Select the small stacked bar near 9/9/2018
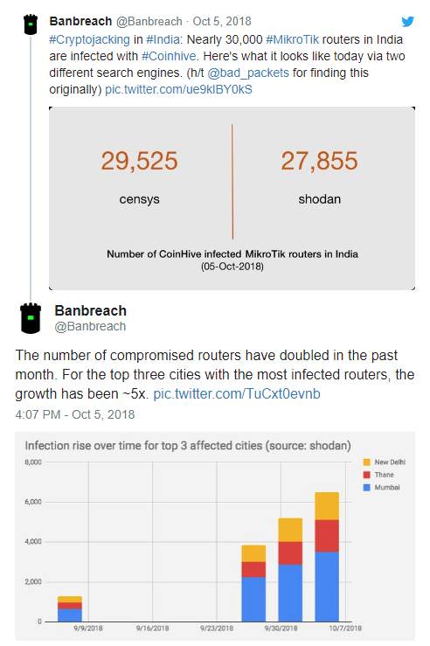This screenshot has height=646, width=430. click(70, 608)
